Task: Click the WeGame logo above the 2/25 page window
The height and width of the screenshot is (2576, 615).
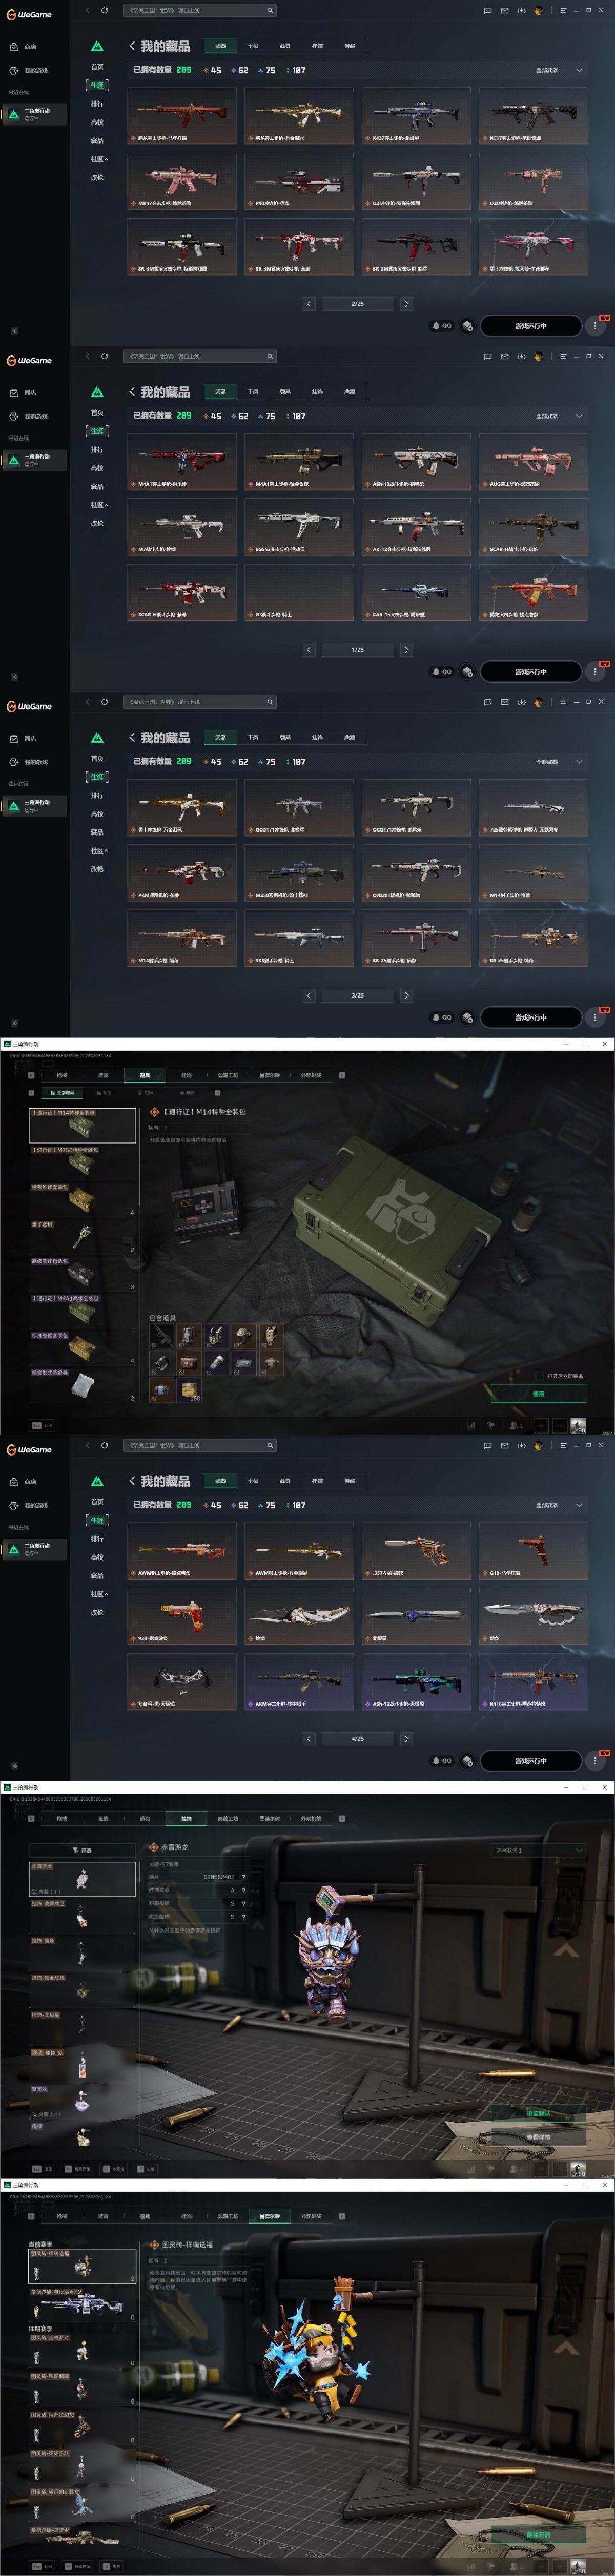Action: pos(29,14)
